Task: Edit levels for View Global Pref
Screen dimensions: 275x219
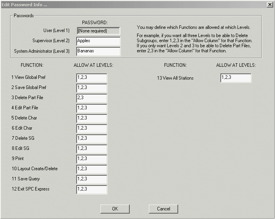Action: click(92, 78)
